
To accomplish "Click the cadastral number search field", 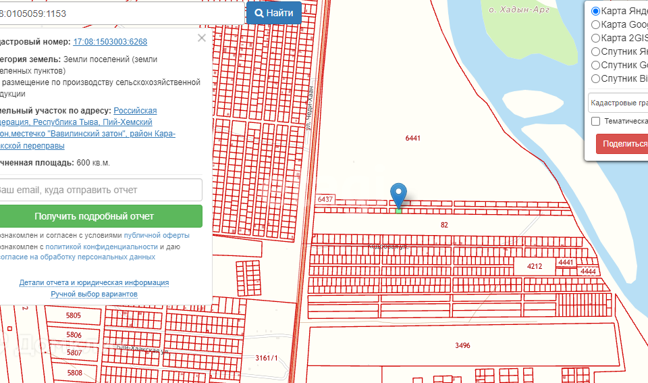I will tap(122, 13).
